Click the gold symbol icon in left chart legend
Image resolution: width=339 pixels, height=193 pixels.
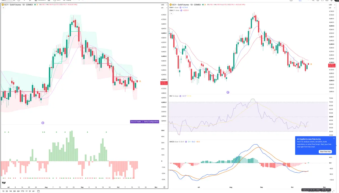pos(3,5)
